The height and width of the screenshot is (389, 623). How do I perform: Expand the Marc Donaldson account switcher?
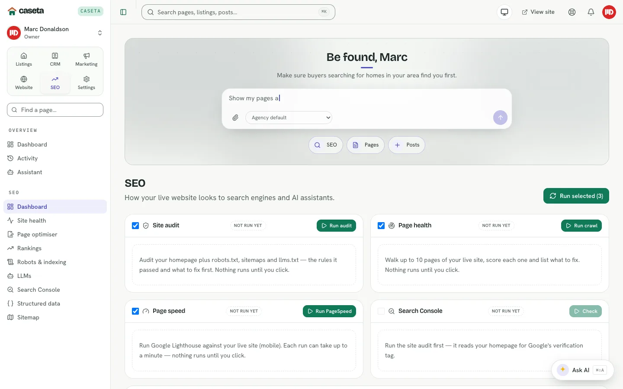55,33
